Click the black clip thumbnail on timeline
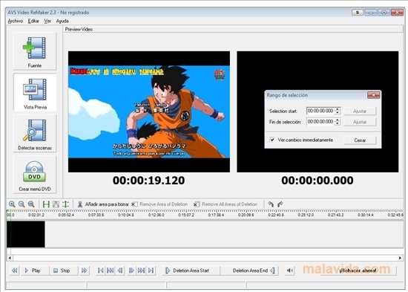The height and width of the screenshot is (292, 408). click(x=26, y=234)
